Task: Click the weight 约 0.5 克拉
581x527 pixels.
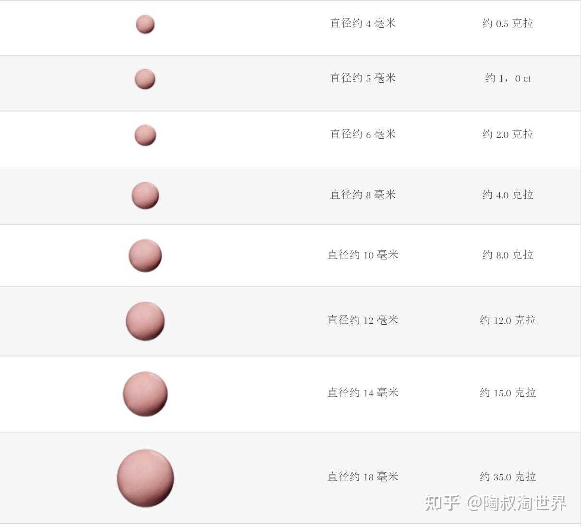Action: pos(508,23)
